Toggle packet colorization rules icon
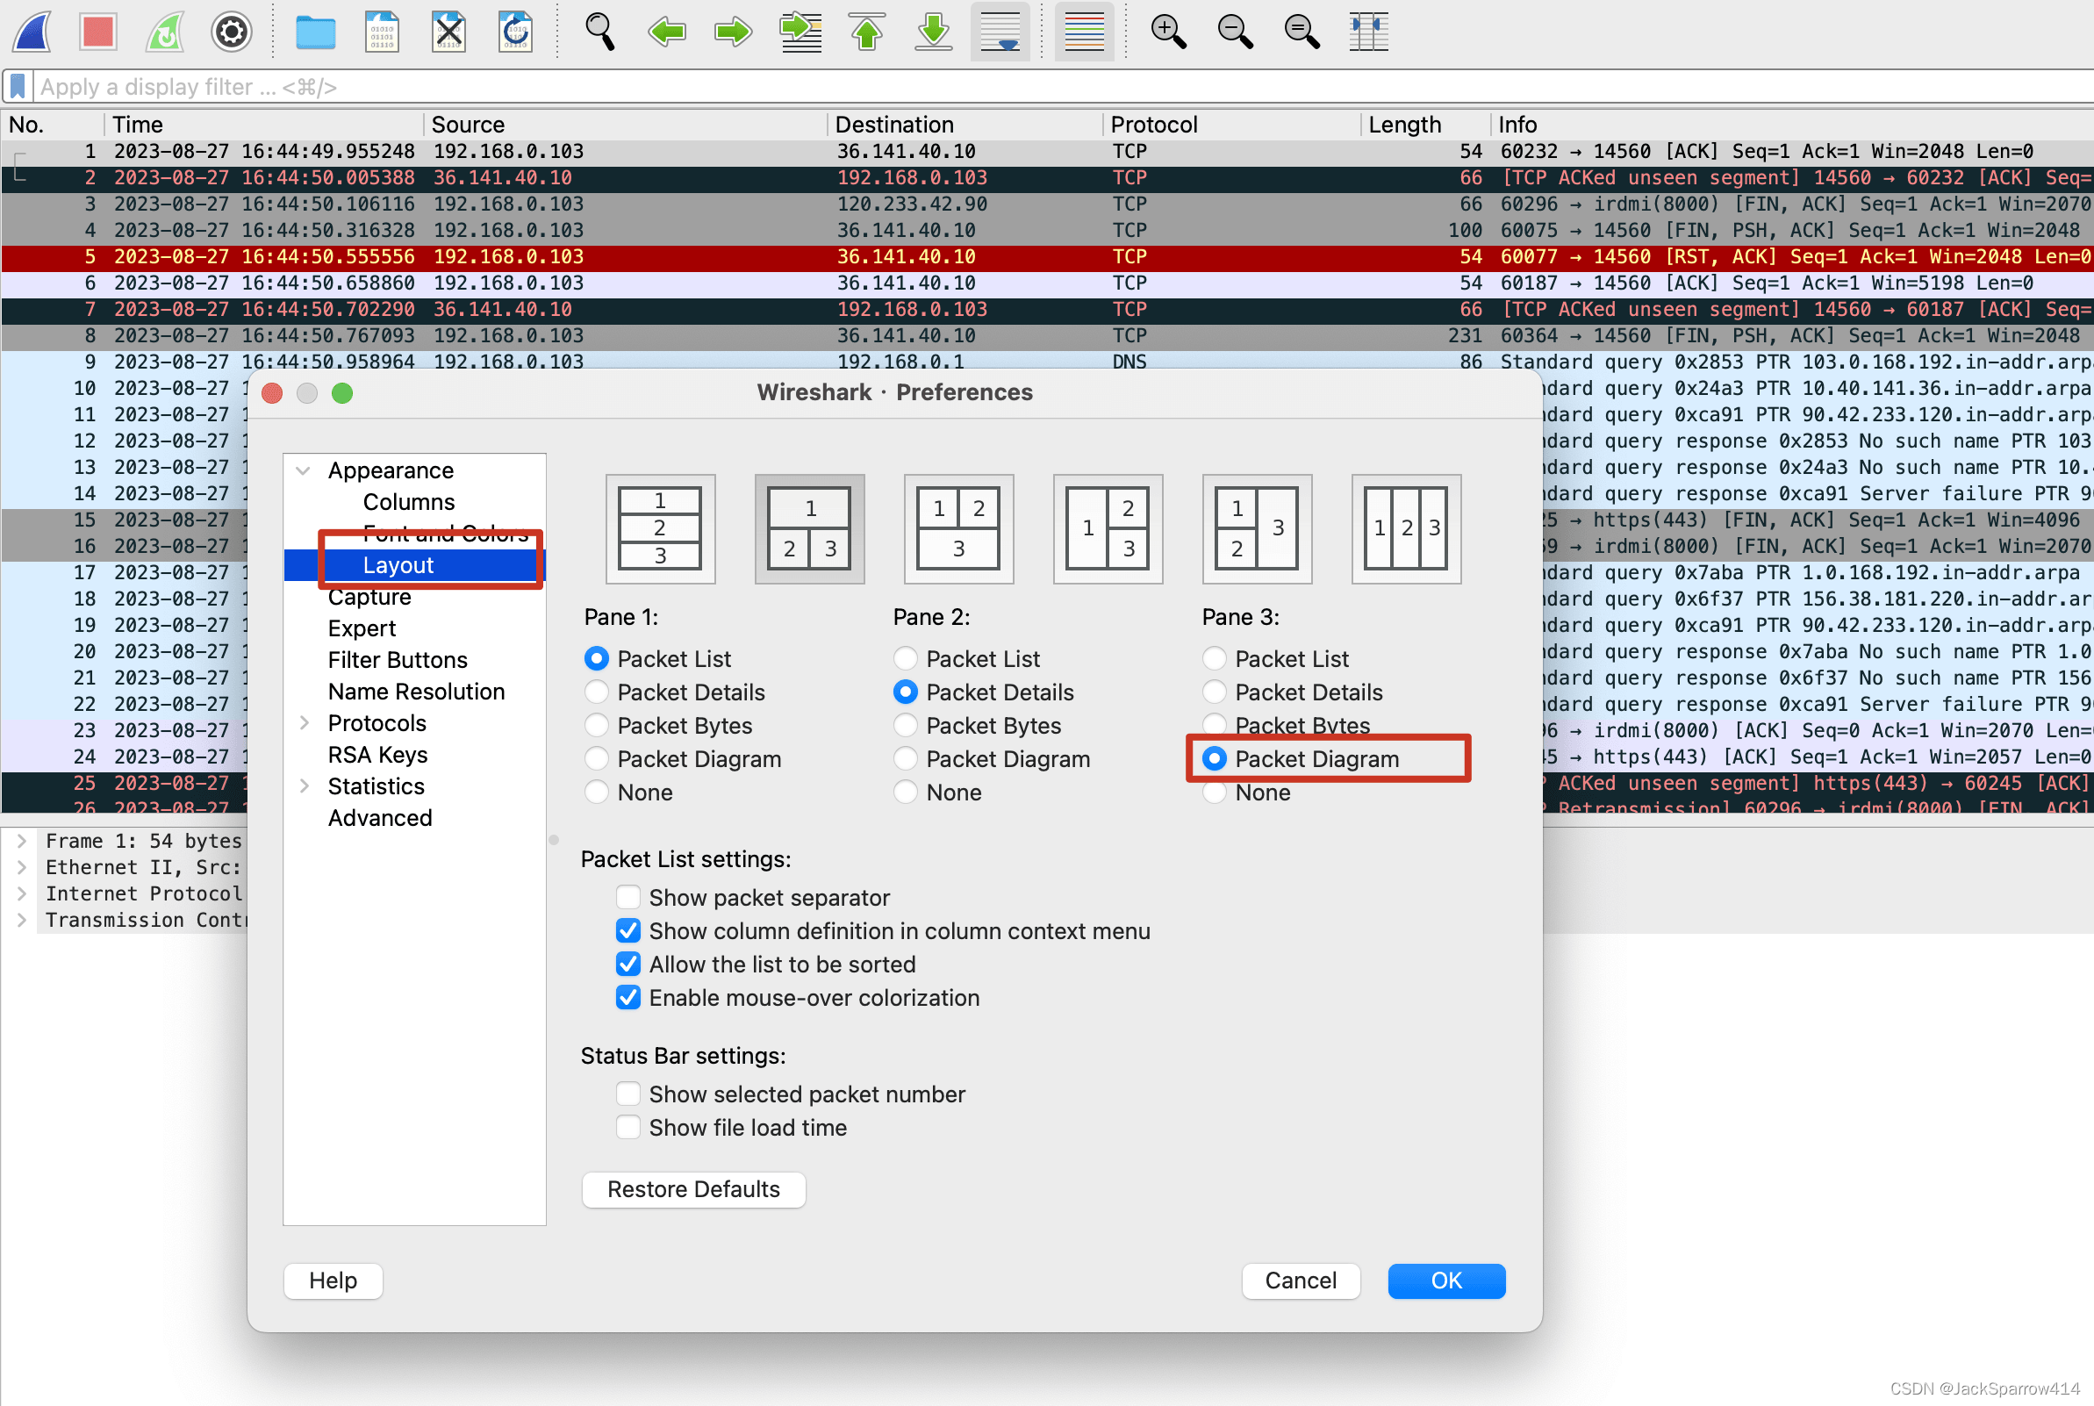 coord(1084,32)
